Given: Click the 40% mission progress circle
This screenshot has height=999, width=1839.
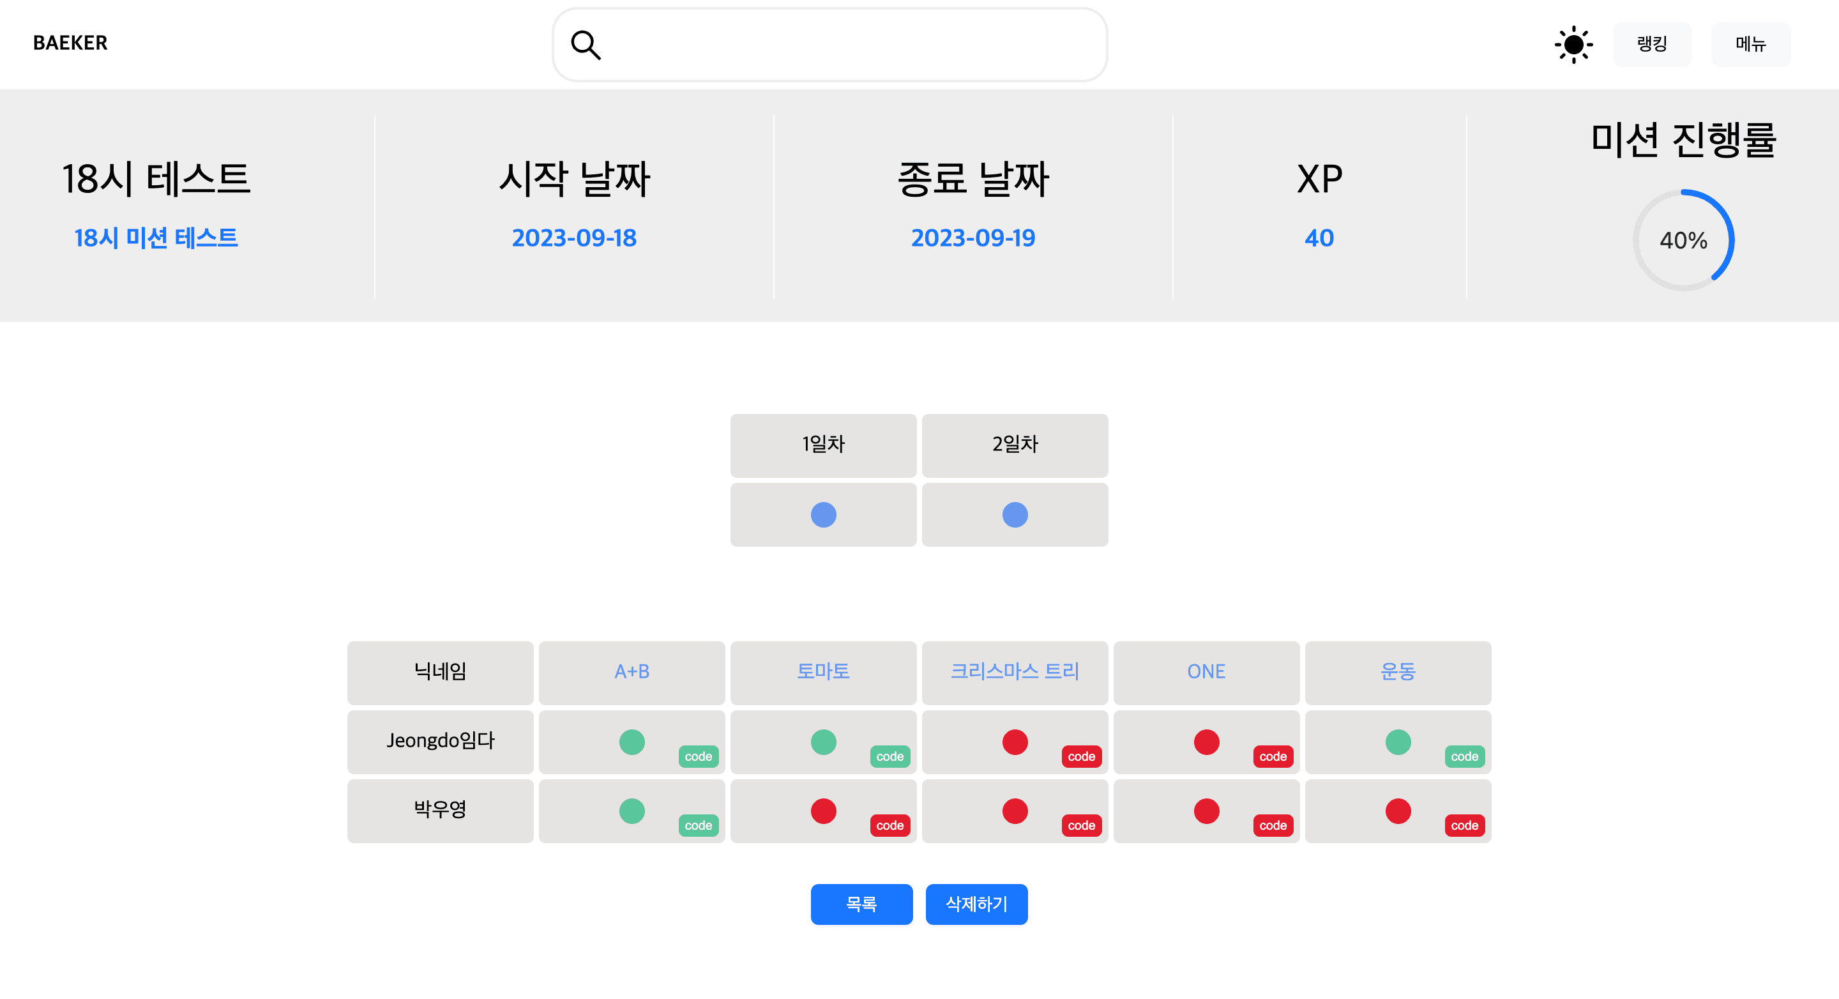Looking at the screenshot, I should point(1683,241).
